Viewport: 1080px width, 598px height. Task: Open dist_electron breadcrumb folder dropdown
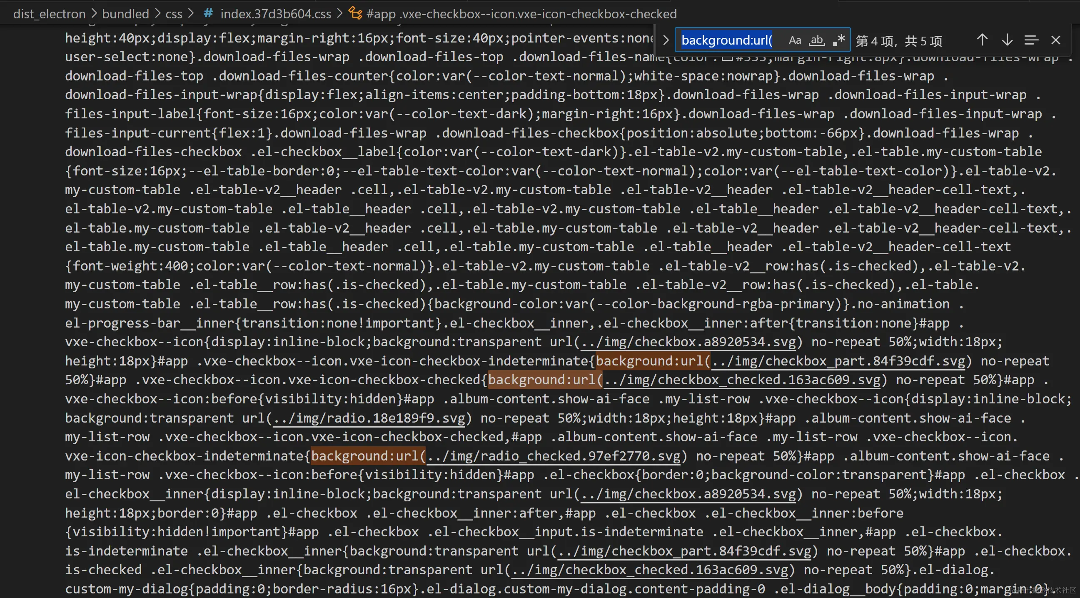49,14
